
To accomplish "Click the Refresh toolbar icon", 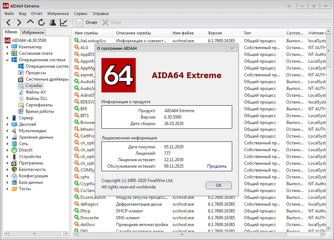I will point(41,23).
